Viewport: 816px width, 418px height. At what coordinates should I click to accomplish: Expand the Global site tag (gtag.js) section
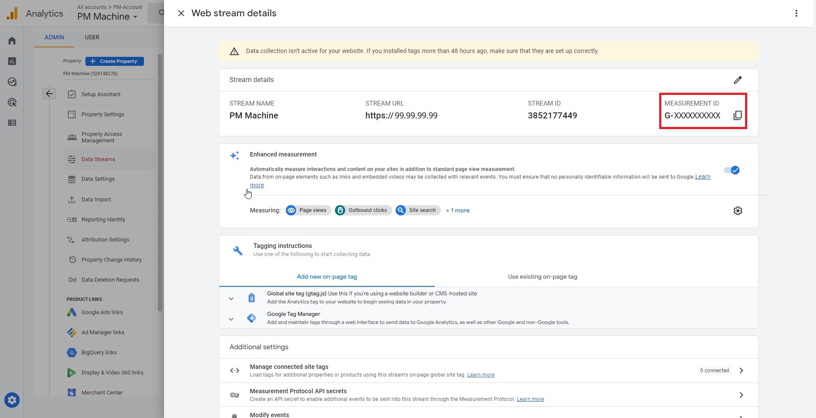coord(231,299)
